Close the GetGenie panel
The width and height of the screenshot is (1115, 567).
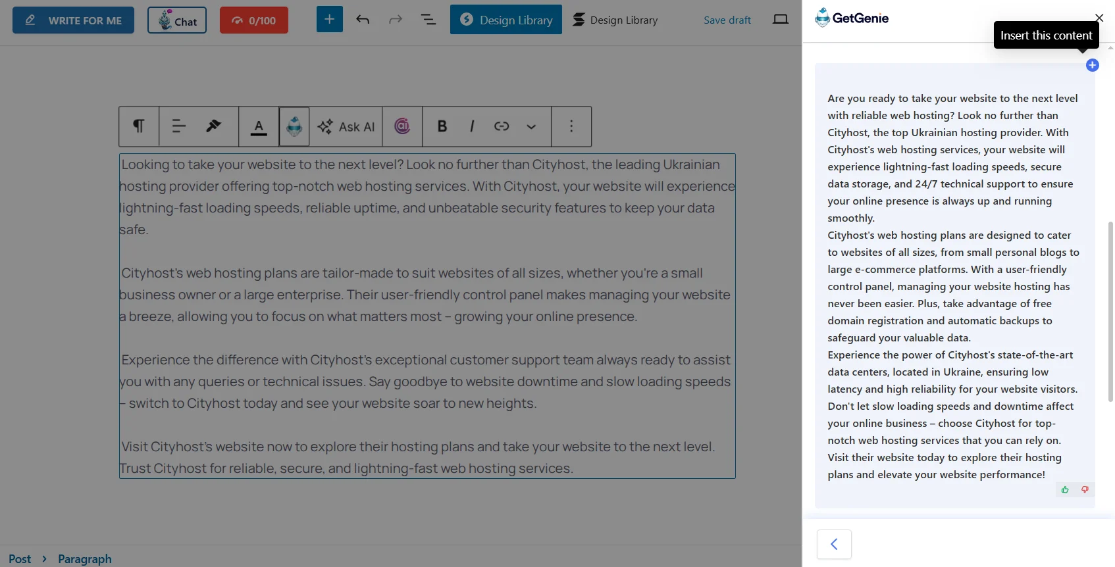[1099, 18]
